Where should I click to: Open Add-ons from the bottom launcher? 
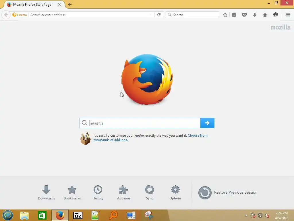(x=124, y=193)
